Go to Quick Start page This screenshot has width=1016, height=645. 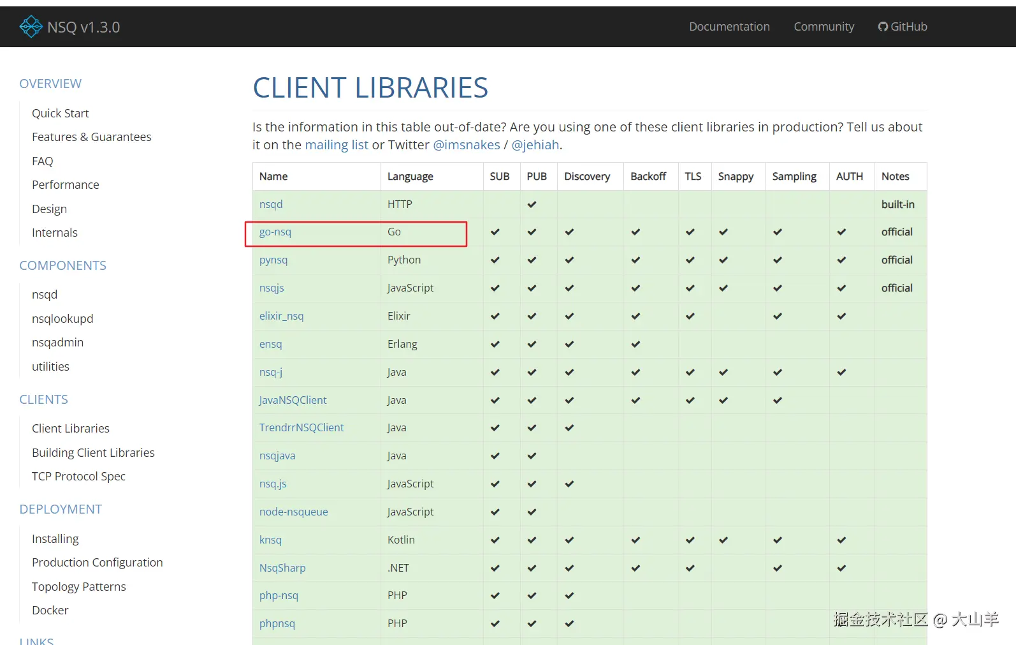coord(61,113)
